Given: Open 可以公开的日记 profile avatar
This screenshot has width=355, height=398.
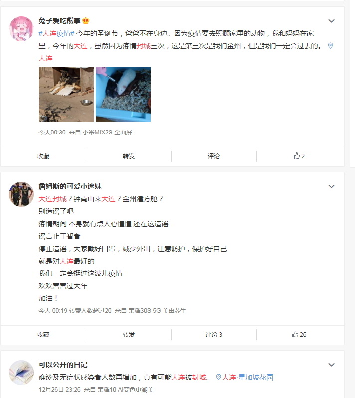Looking at the screenshot, I should [21, 373].
